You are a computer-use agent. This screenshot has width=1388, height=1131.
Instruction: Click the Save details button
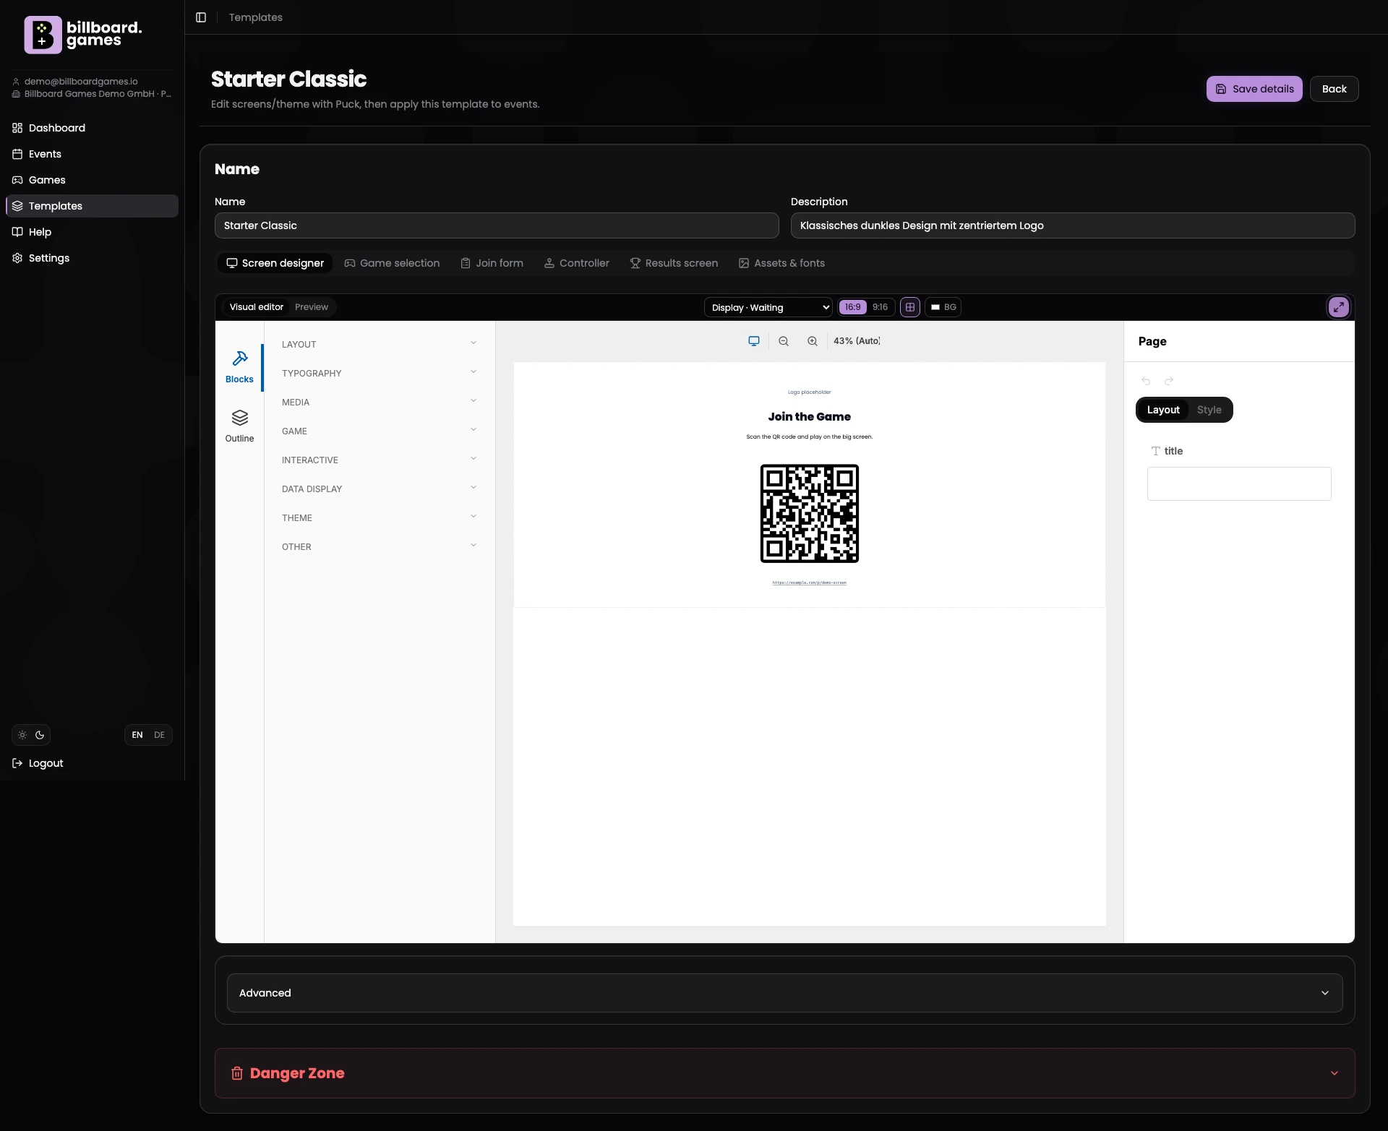click(x=1254, y=88)
